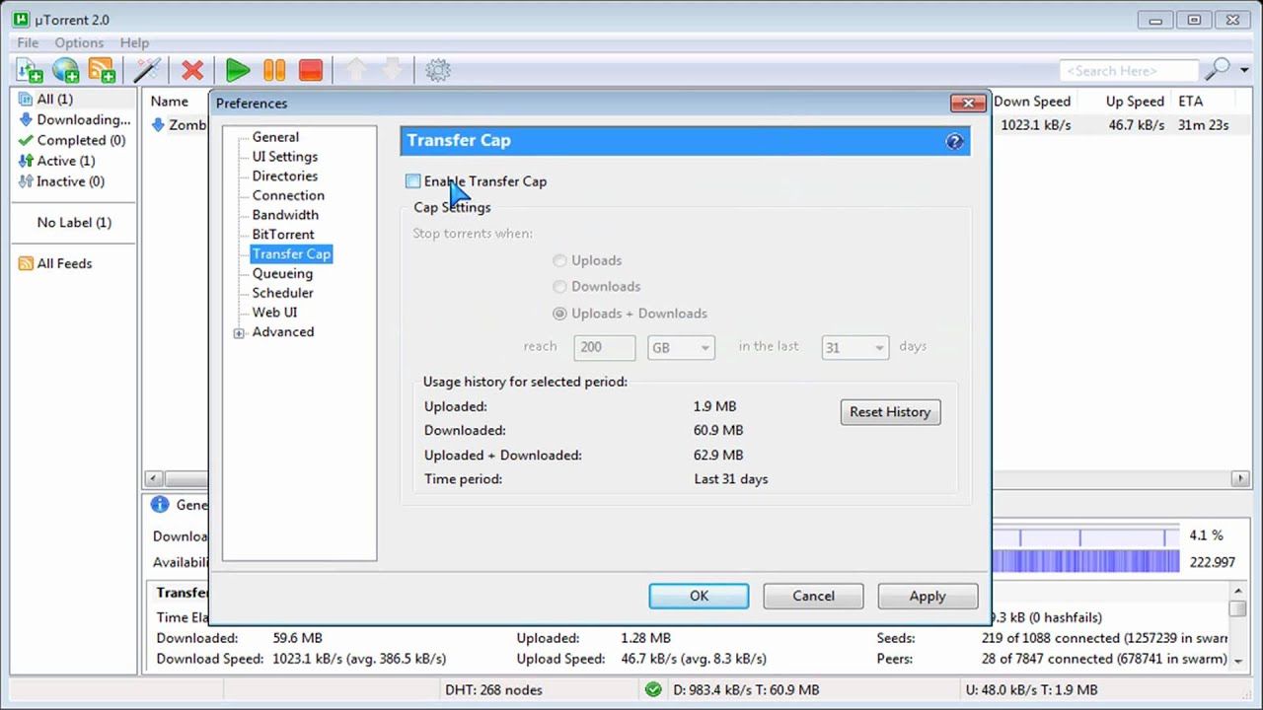Open Preferences via the gear toolbar icon

[x=438, y=70]
